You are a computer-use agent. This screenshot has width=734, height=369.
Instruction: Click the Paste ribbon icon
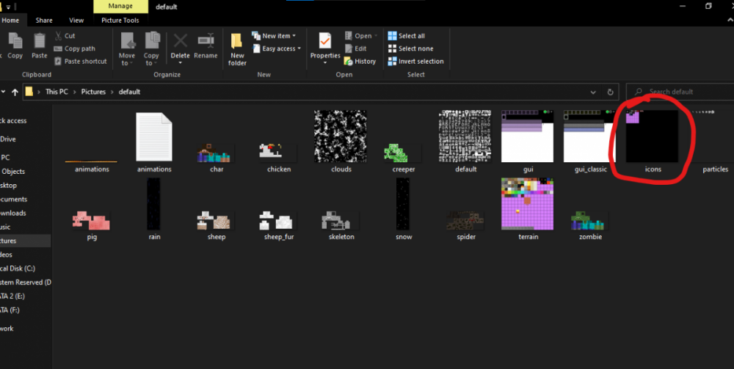40,45
